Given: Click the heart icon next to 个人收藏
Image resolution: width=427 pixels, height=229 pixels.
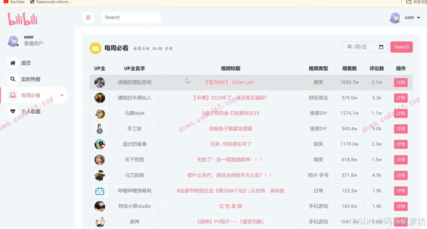Looking at the screenshot, I should pos(13,111).
